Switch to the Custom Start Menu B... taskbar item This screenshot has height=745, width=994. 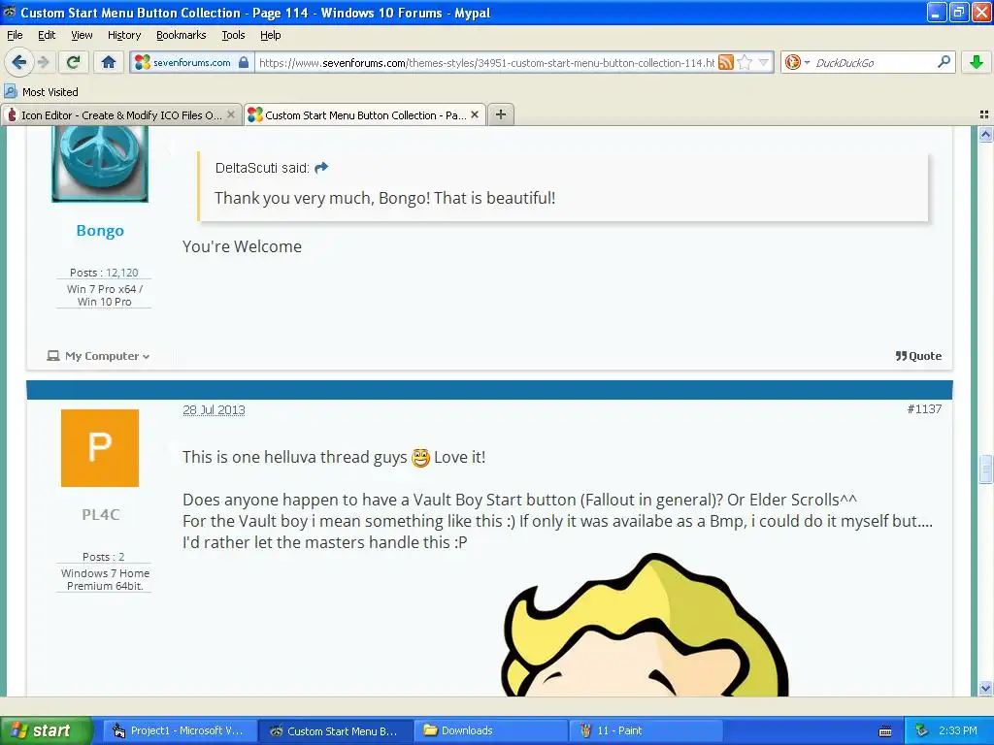coord(335,730)
